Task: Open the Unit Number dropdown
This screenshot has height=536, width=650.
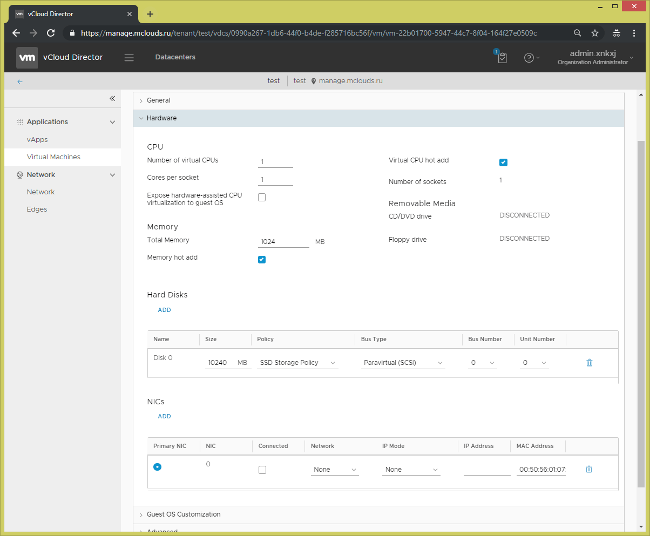Action: tap(534, 363)
